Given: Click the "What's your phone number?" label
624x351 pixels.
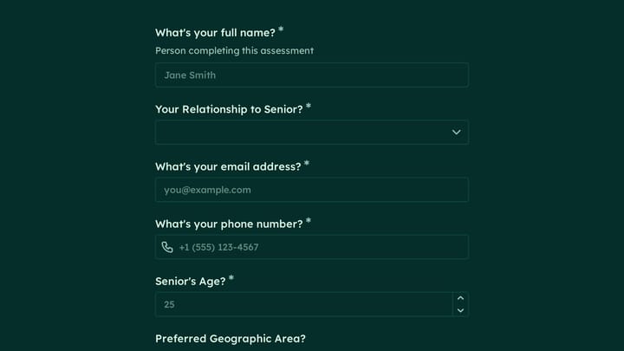Looking at the screenshot, I should point(229,224).
